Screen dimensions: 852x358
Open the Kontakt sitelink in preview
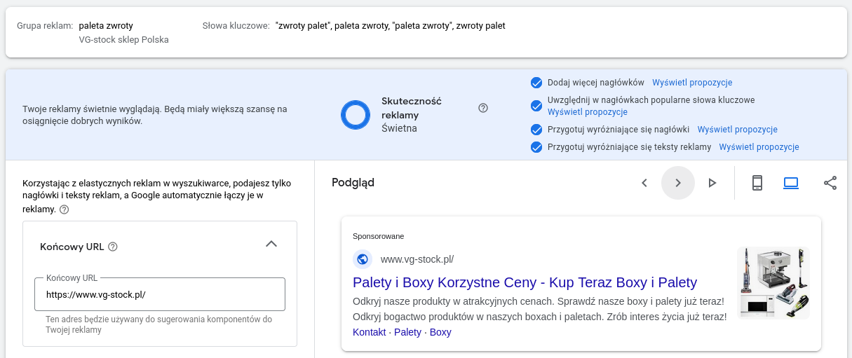[x=370, y=332]
